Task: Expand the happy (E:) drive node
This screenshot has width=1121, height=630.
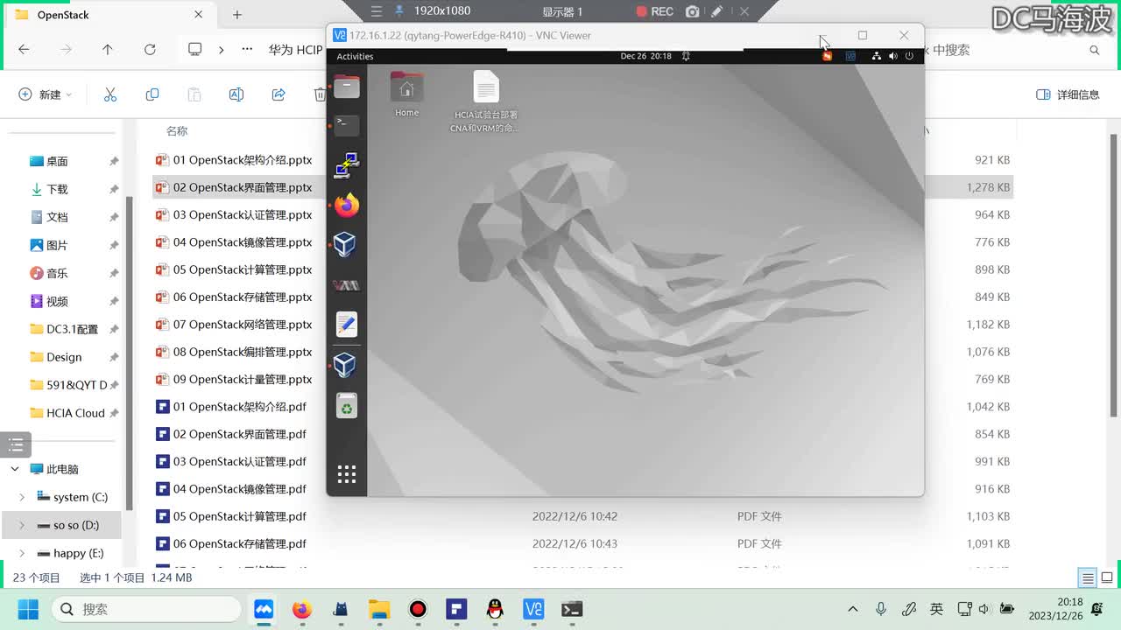Action: (22, 553)
